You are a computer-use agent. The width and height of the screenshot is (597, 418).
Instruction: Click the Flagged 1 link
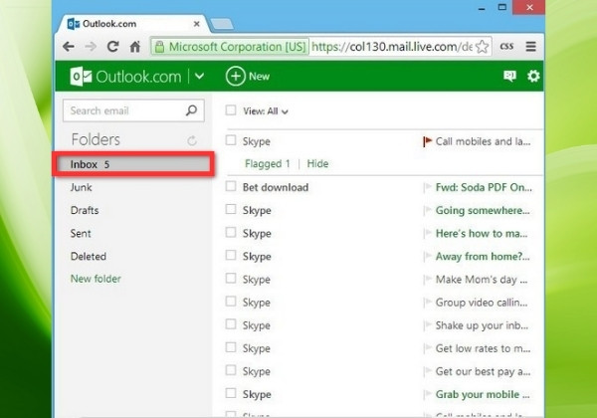pos(268,163)
